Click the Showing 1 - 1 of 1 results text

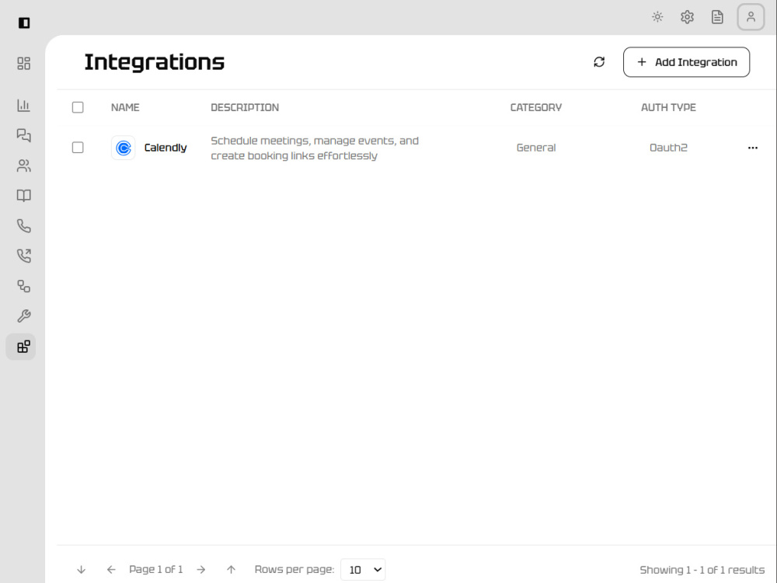pos(702,570)
